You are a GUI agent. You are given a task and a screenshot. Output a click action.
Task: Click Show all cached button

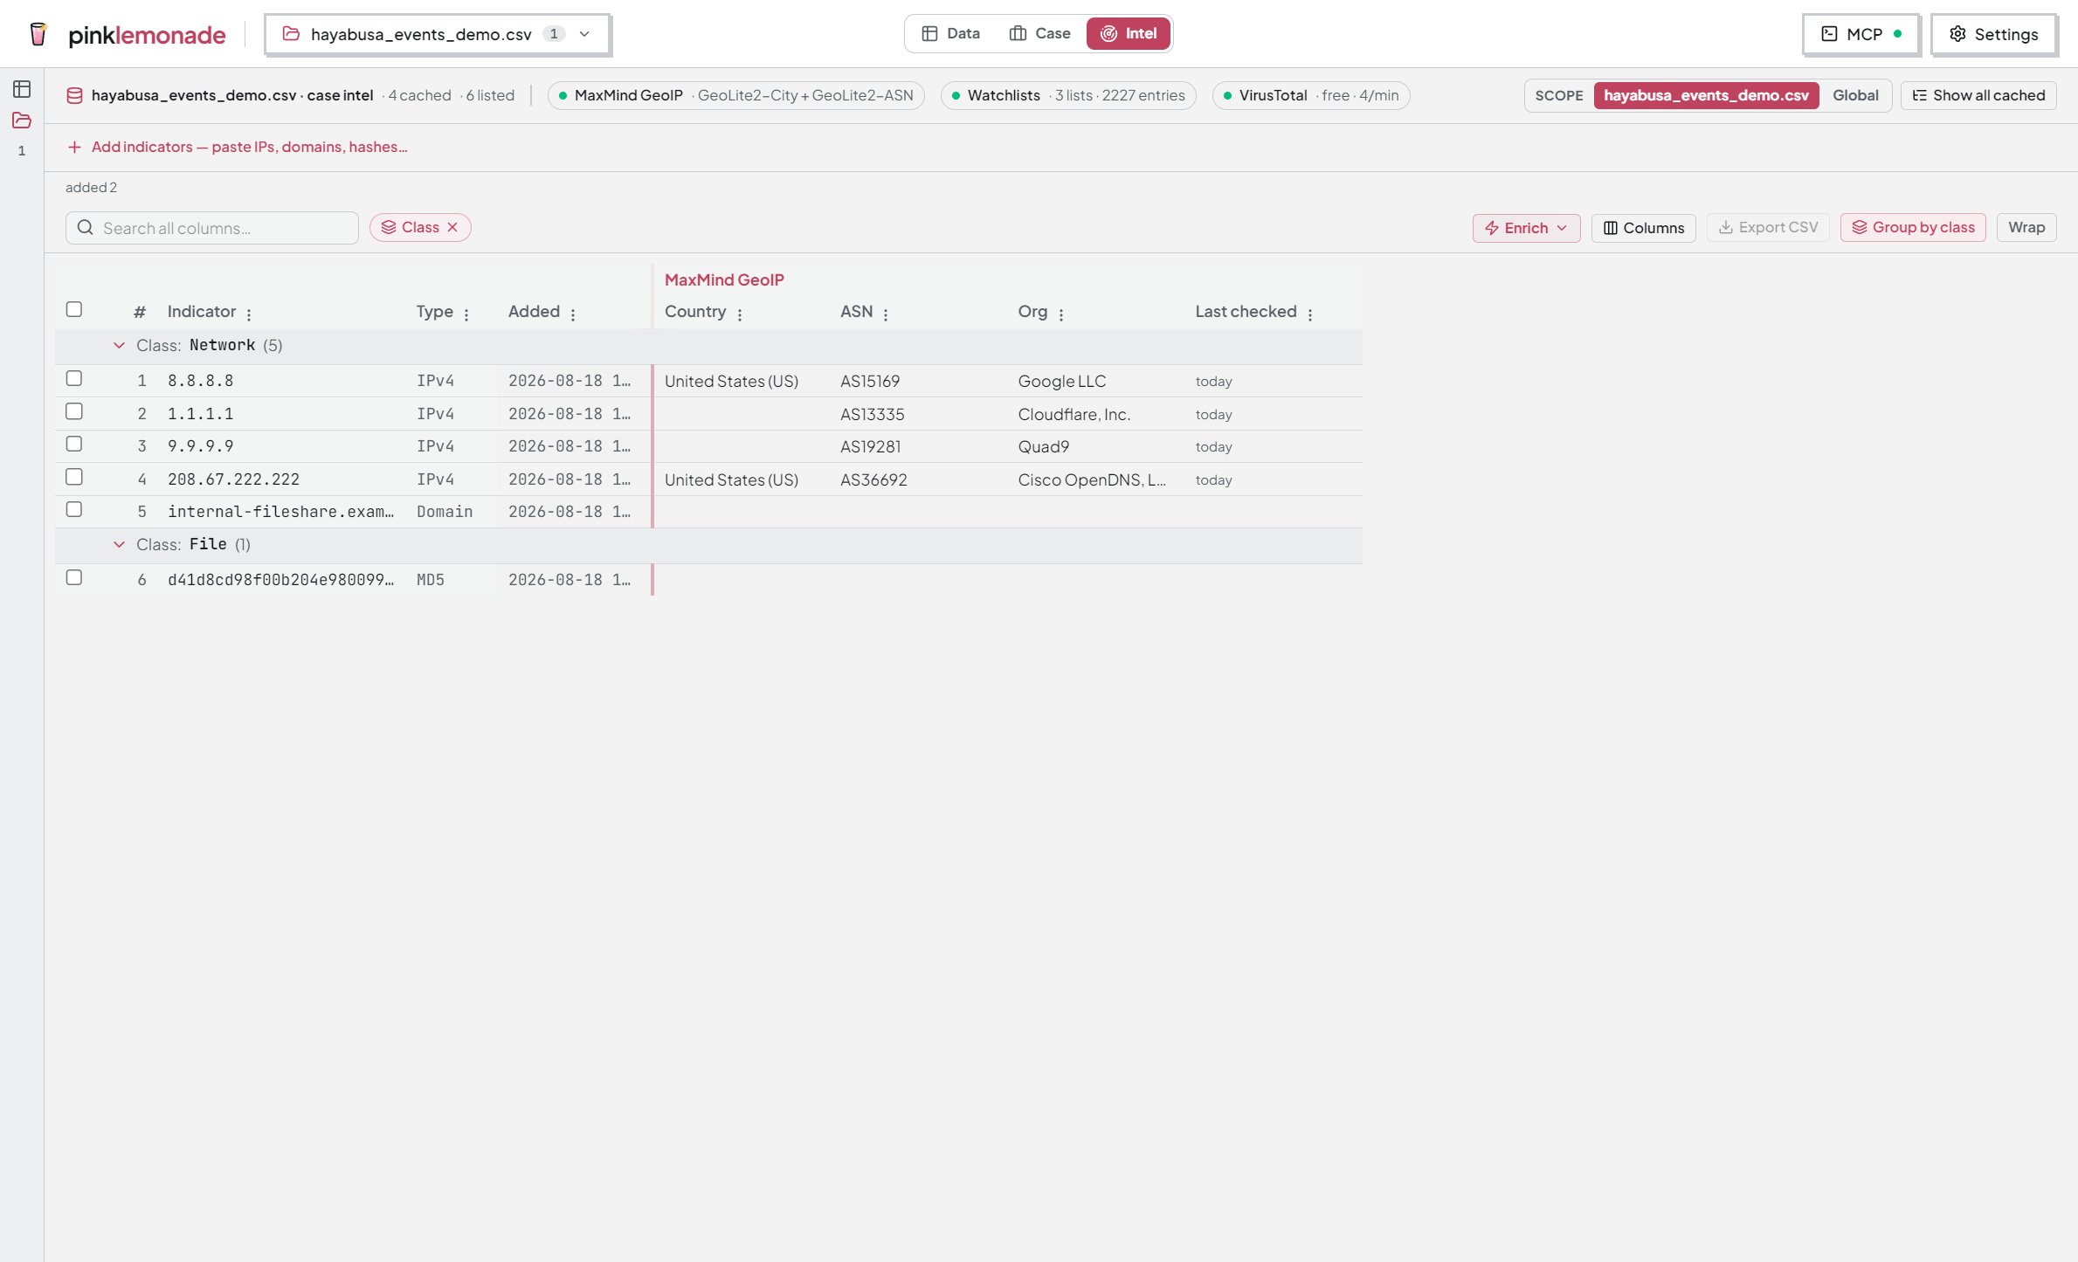(1978, 95)
